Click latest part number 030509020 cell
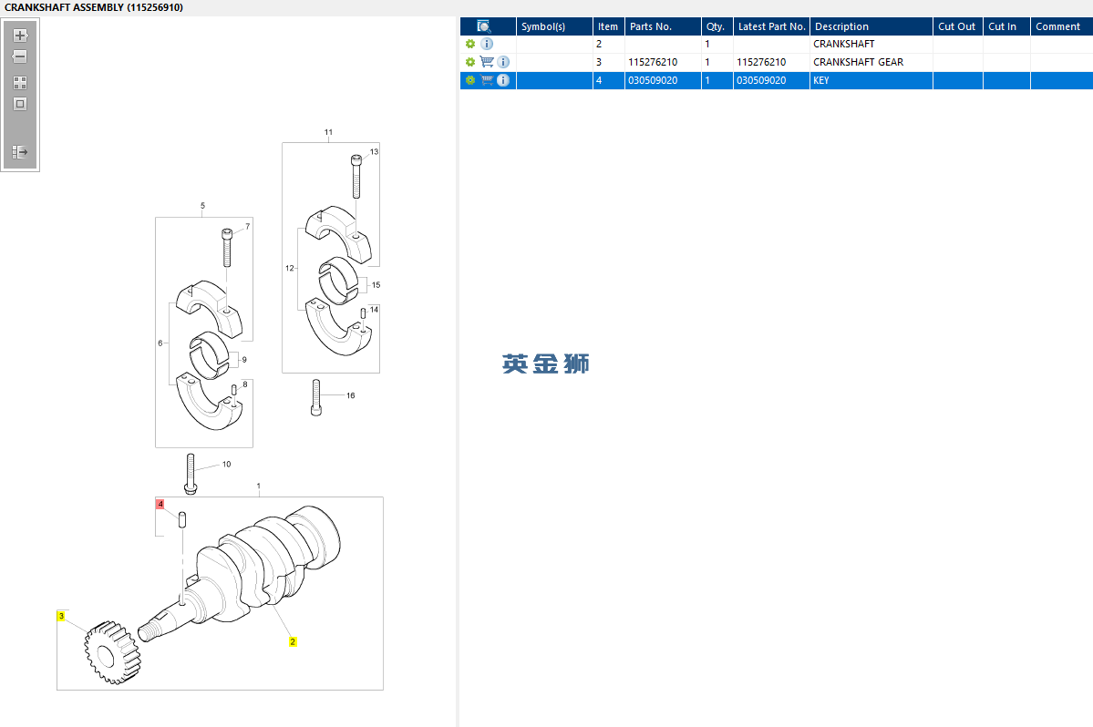 771,80
